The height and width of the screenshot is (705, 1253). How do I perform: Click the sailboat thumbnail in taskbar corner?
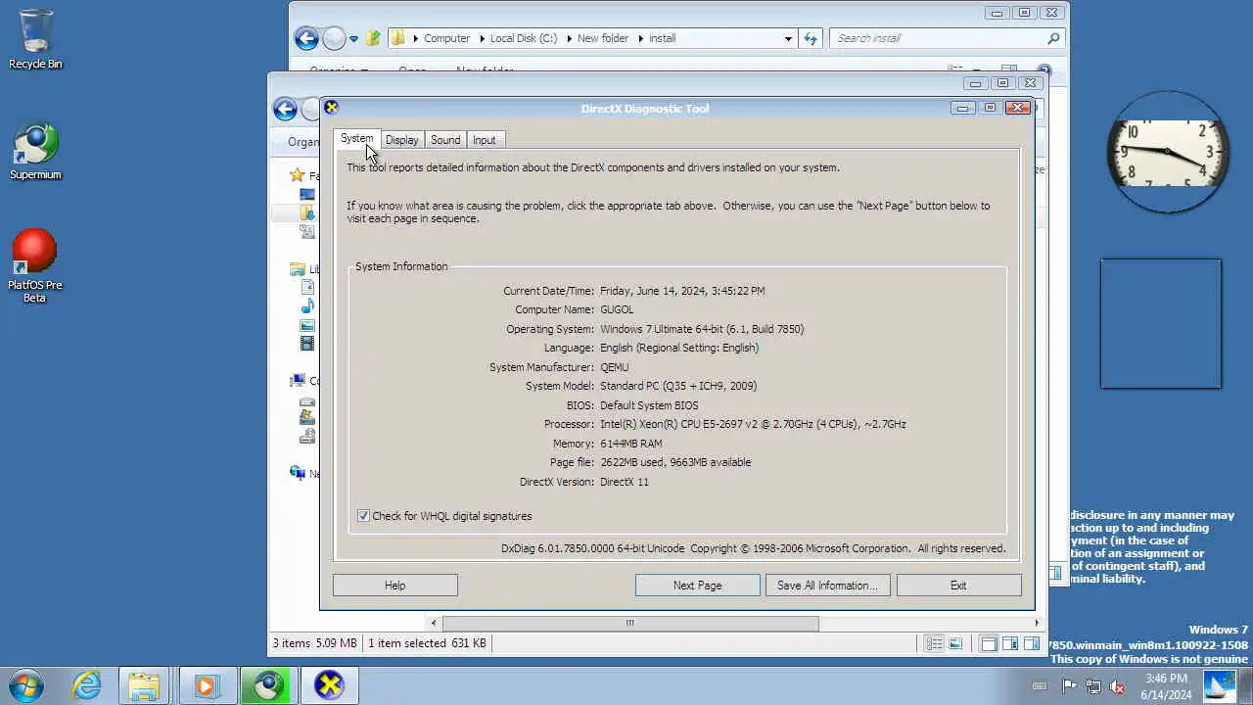(x=1220, y=685)
